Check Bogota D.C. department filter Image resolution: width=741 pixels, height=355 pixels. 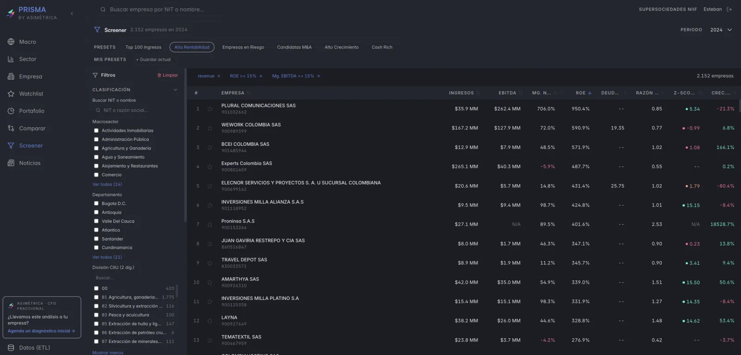[96, 204]
